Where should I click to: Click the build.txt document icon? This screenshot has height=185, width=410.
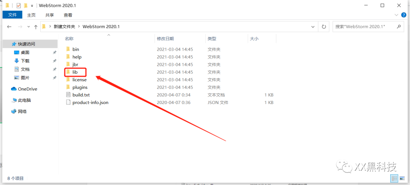point(68,95)
